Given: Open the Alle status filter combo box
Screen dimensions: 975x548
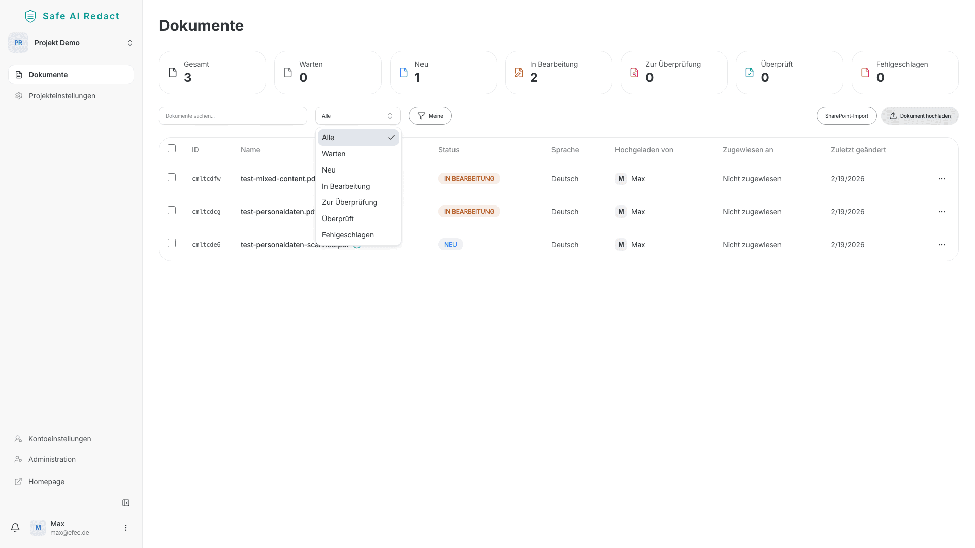Looking at the screenshot, I should [357, 116].
